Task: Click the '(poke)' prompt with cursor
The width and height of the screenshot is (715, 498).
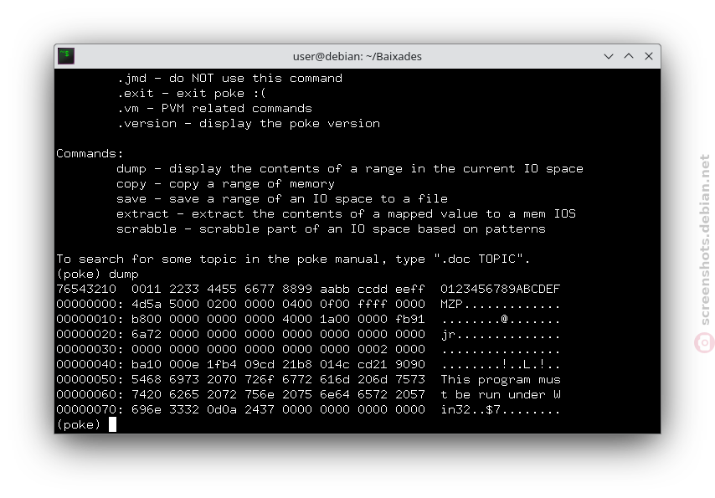Action: (86, 424)
